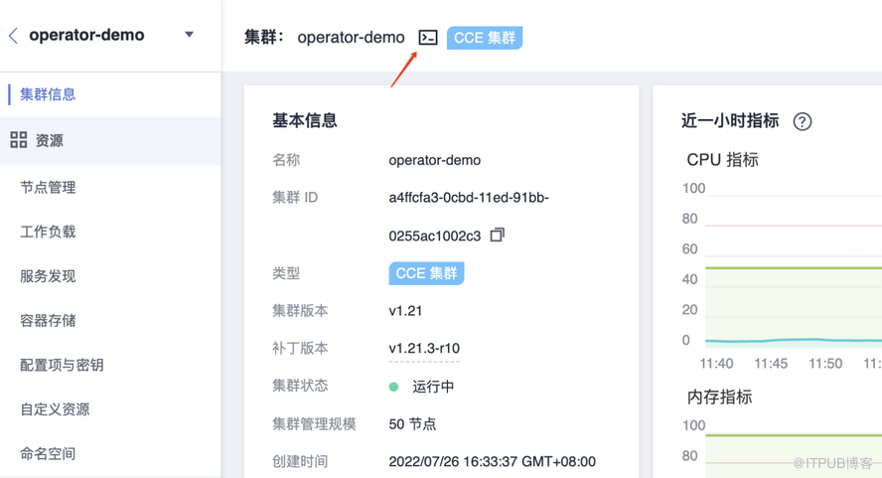Click the patch version v1.21.3-r10 link
The width and height of the screenshot is (882, 478).
(424, 349)
